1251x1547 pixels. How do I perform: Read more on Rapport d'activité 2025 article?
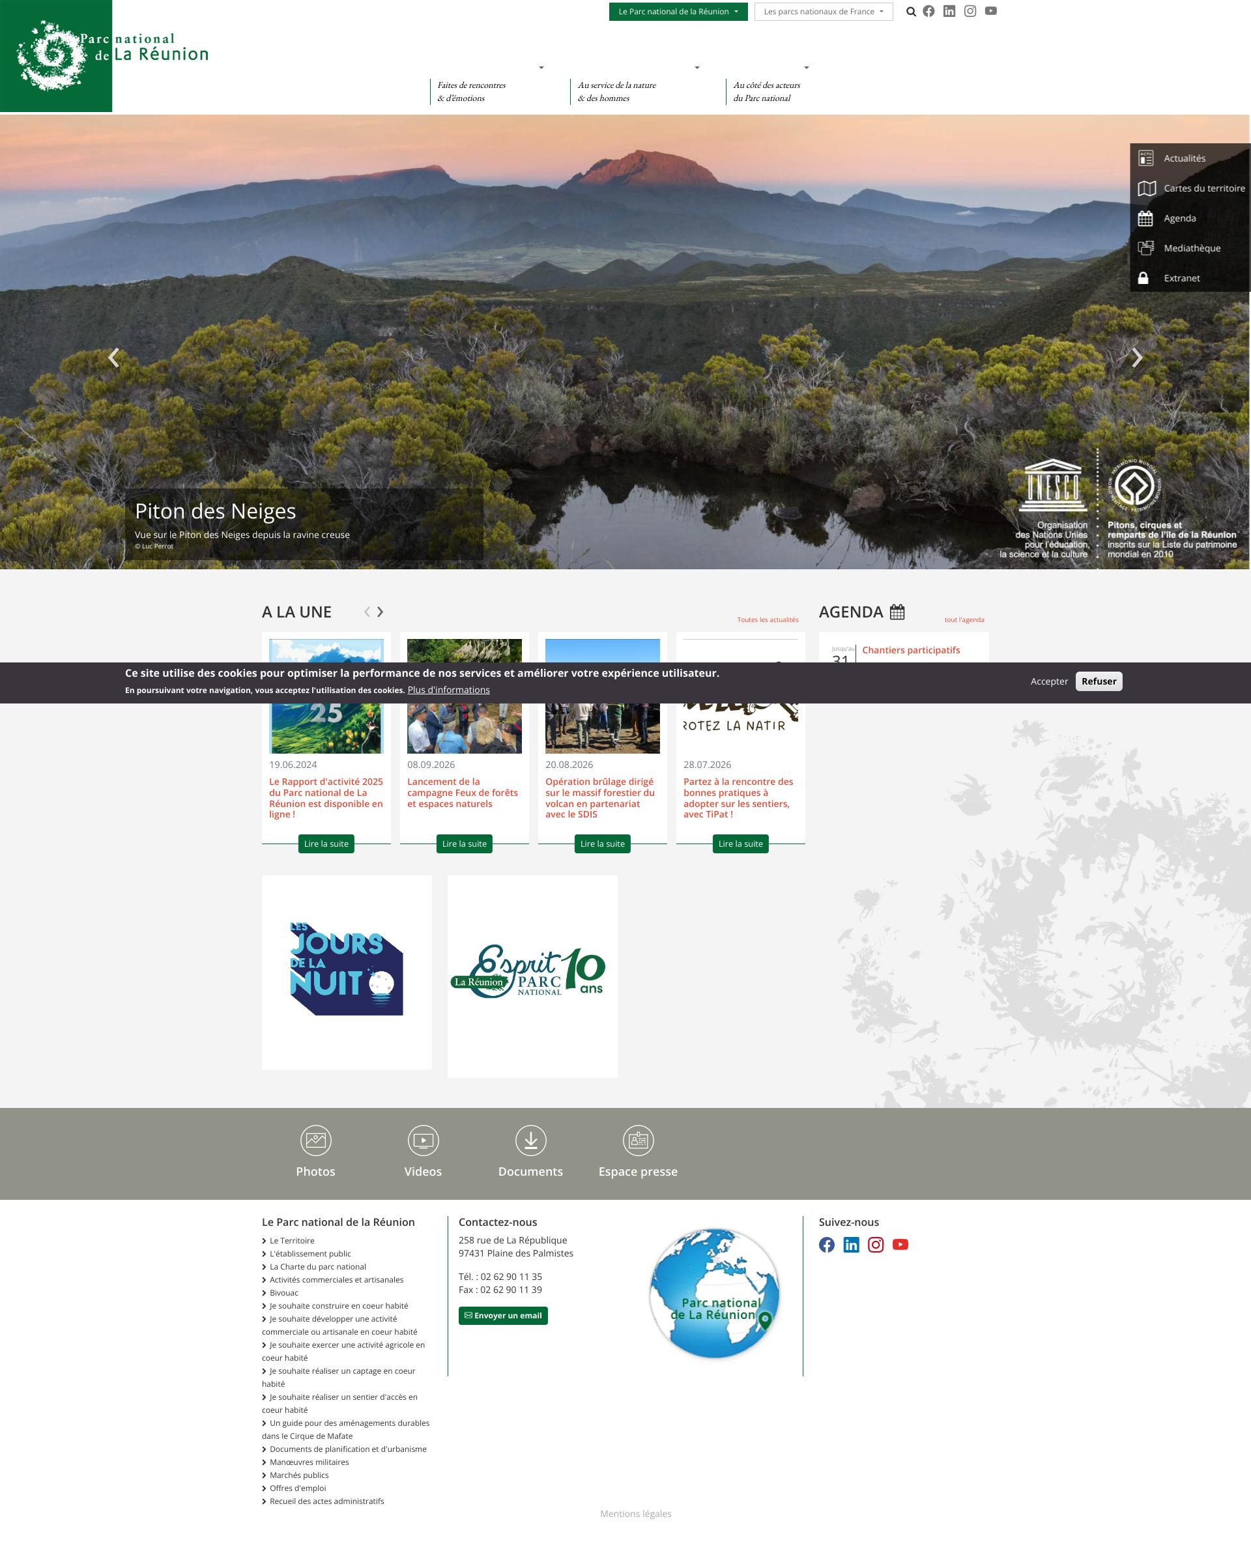click(326, 844)
